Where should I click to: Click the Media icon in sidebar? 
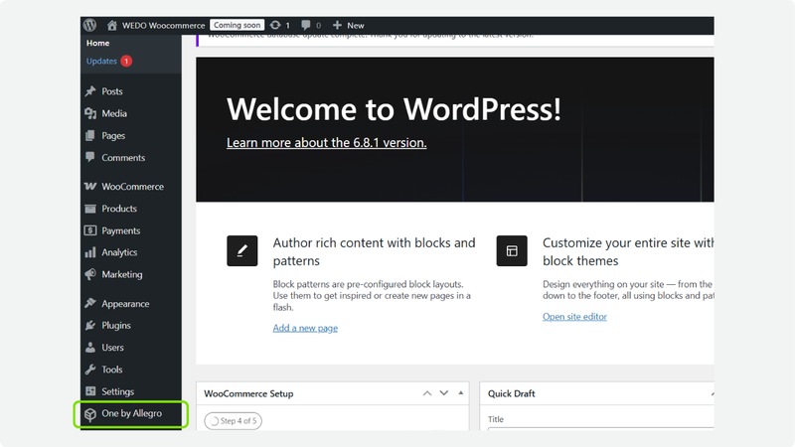coord(90,113)
